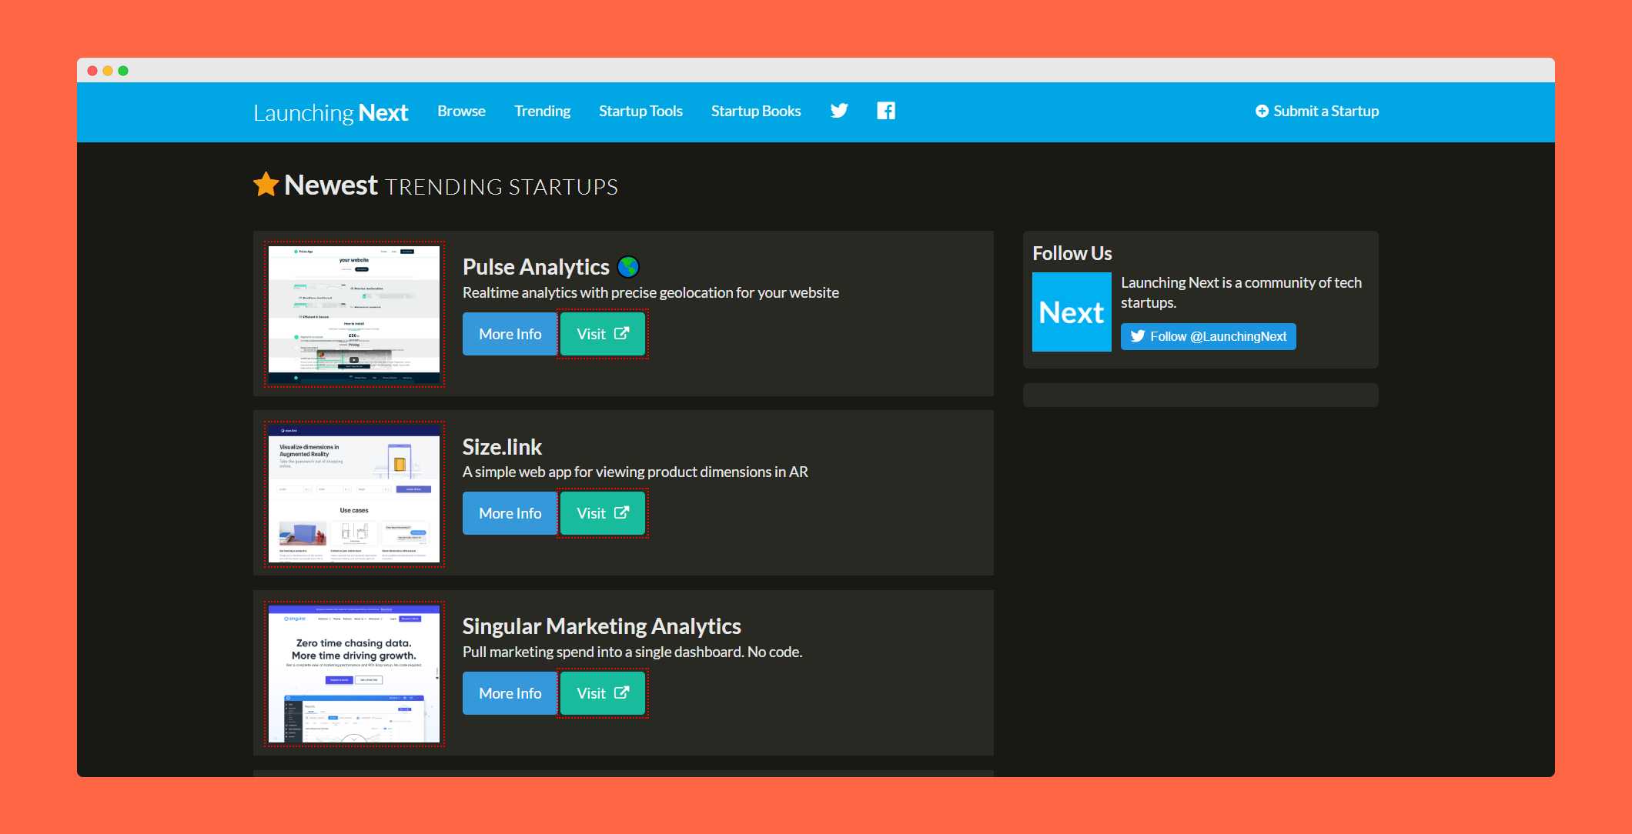
Task: Open the Pulse Analytics title link
Action: click(x=536, y=267)
